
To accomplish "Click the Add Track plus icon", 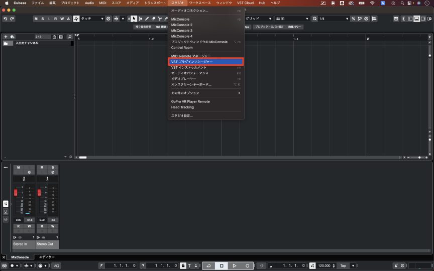I will 6,37.
